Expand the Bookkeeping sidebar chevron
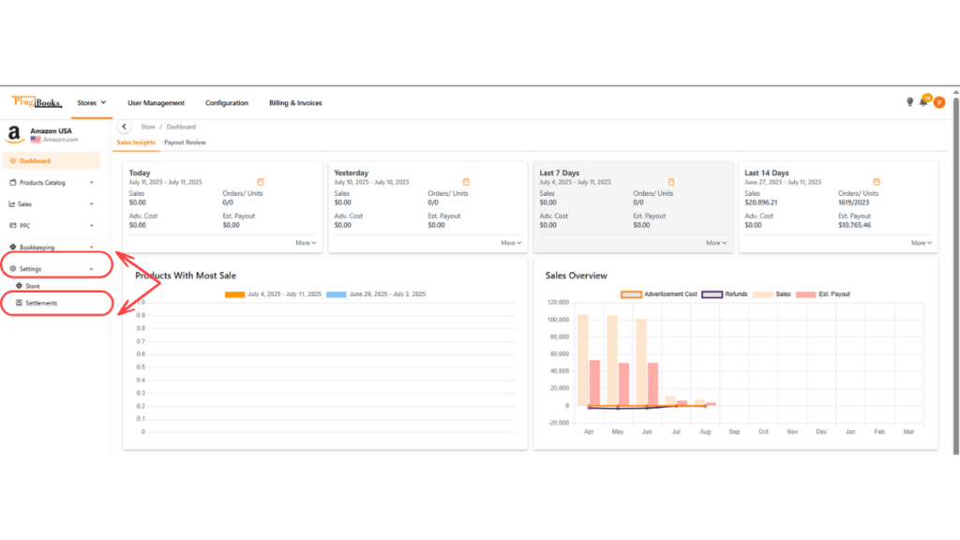Screen dimensions: 960x540 pyautogui.click(x=92, y=247)
